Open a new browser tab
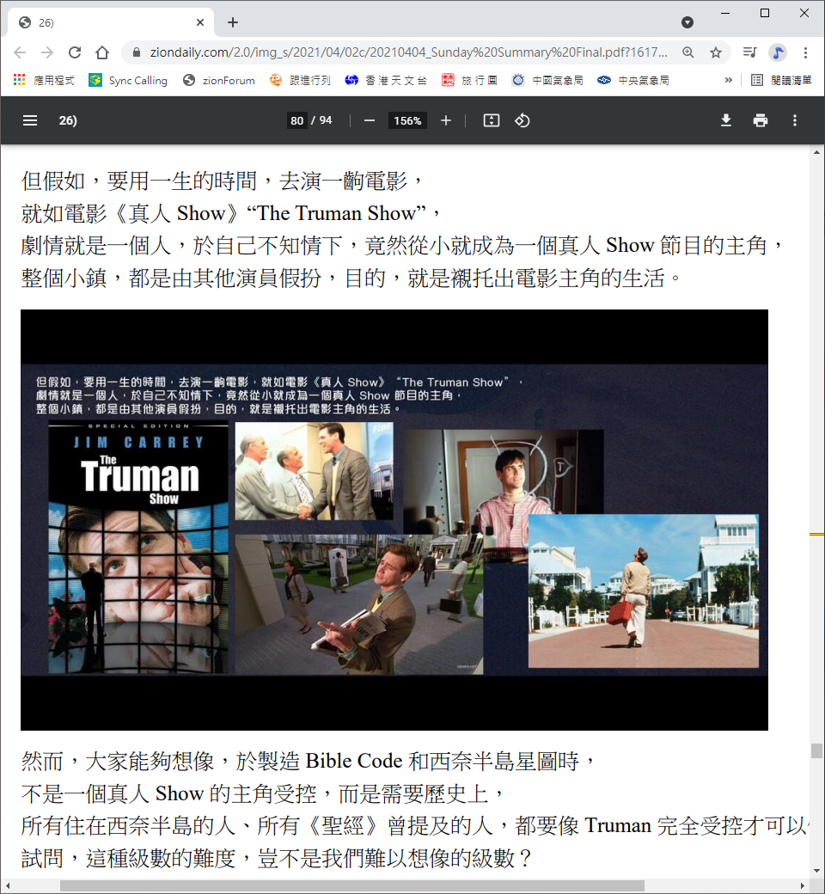 (x=233, y=22)
